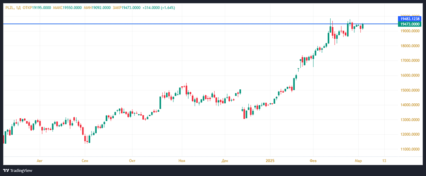Viewport: 426px width, 176px height.
Task: Click the 11000.0000 price scale label
Action: click(x=408, y=149)
